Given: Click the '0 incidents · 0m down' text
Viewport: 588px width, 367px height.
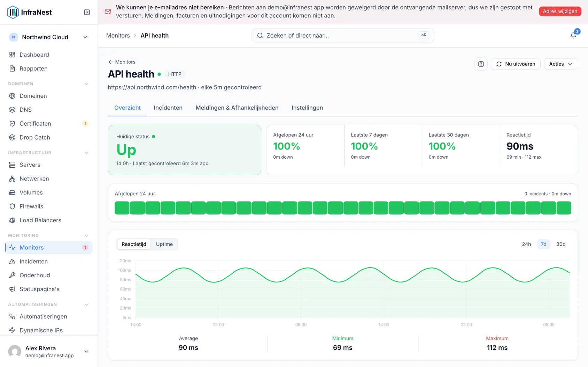Looking at the screenshot, I should pos(548,194).
